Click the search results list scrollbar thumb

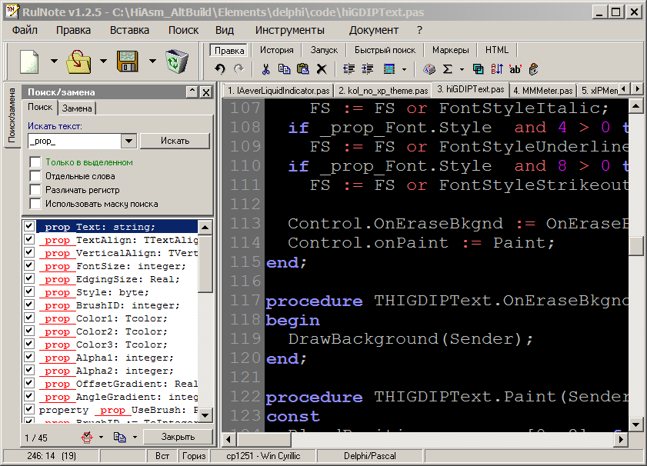click(x=205, y=263)
